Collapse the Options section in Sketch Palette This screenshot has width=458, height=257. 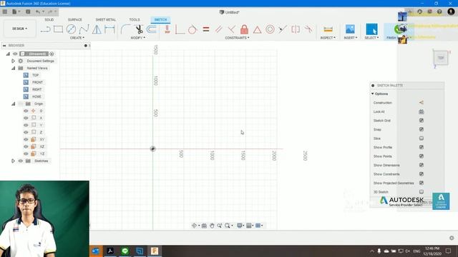[x=373, y=94]
